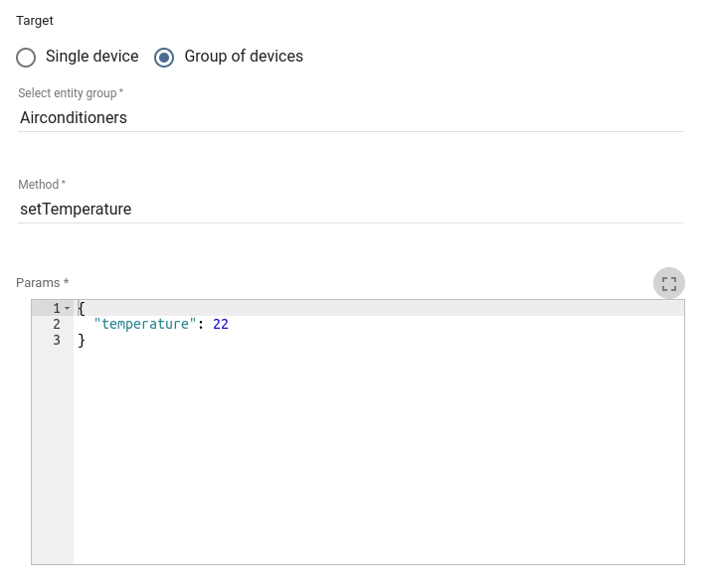Open the Select entity group field showing Airconditioners

coord(350,117)
